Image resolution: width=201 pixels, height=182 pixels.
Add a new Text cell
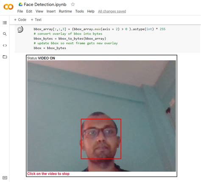(36, 20)
